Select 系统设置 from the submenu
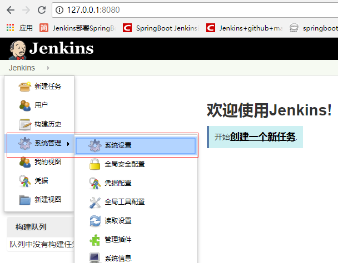 pyautogui.click(x=136, y=146)
